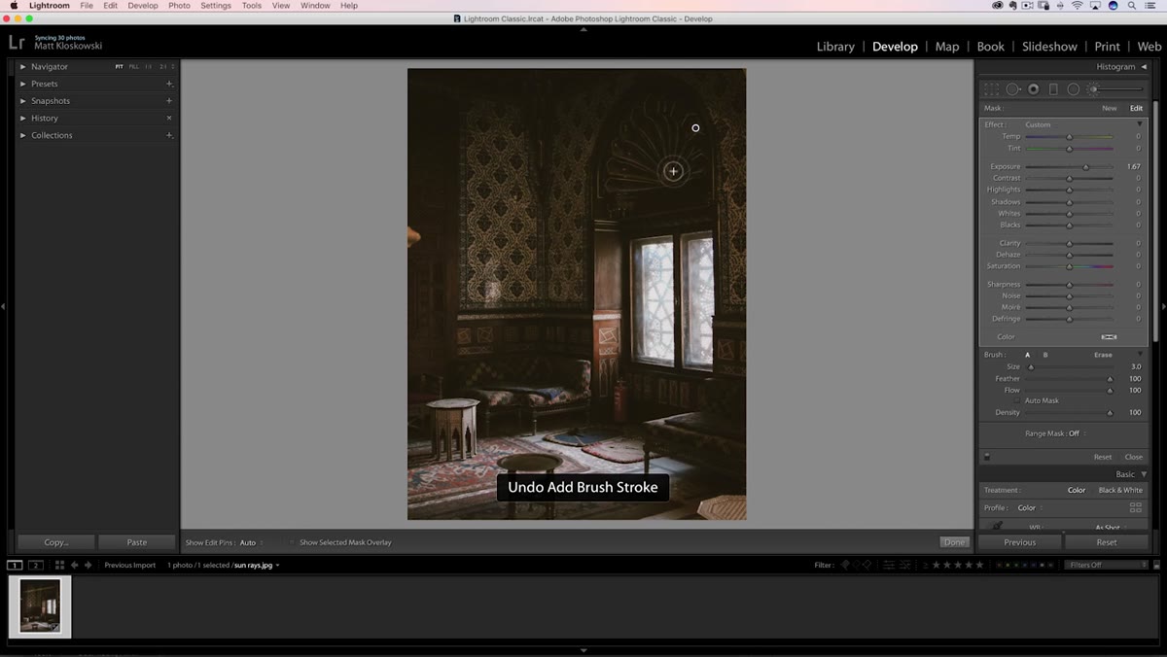Viewport: 1167px width, 657px height.
Task: Add a new snapshot with plus icon
Action: [x=169, y=101]
